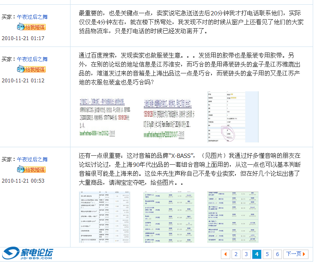Image resolution: width=317 pixels, height=262 pixels.
Task: Click timestamp 2010-11-21 01:12
Action: click(23, 81)
